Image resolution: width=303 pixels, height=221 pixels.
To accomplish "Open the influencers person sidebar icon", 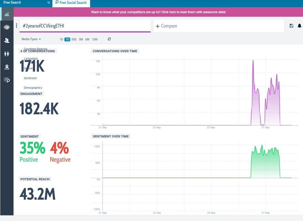I will 7,40.
